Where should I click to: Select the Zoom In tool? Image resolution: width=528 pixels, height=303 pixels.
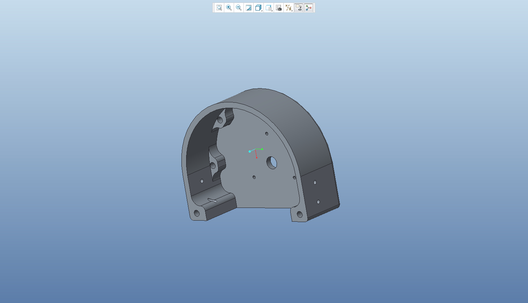tap(229, 8)
